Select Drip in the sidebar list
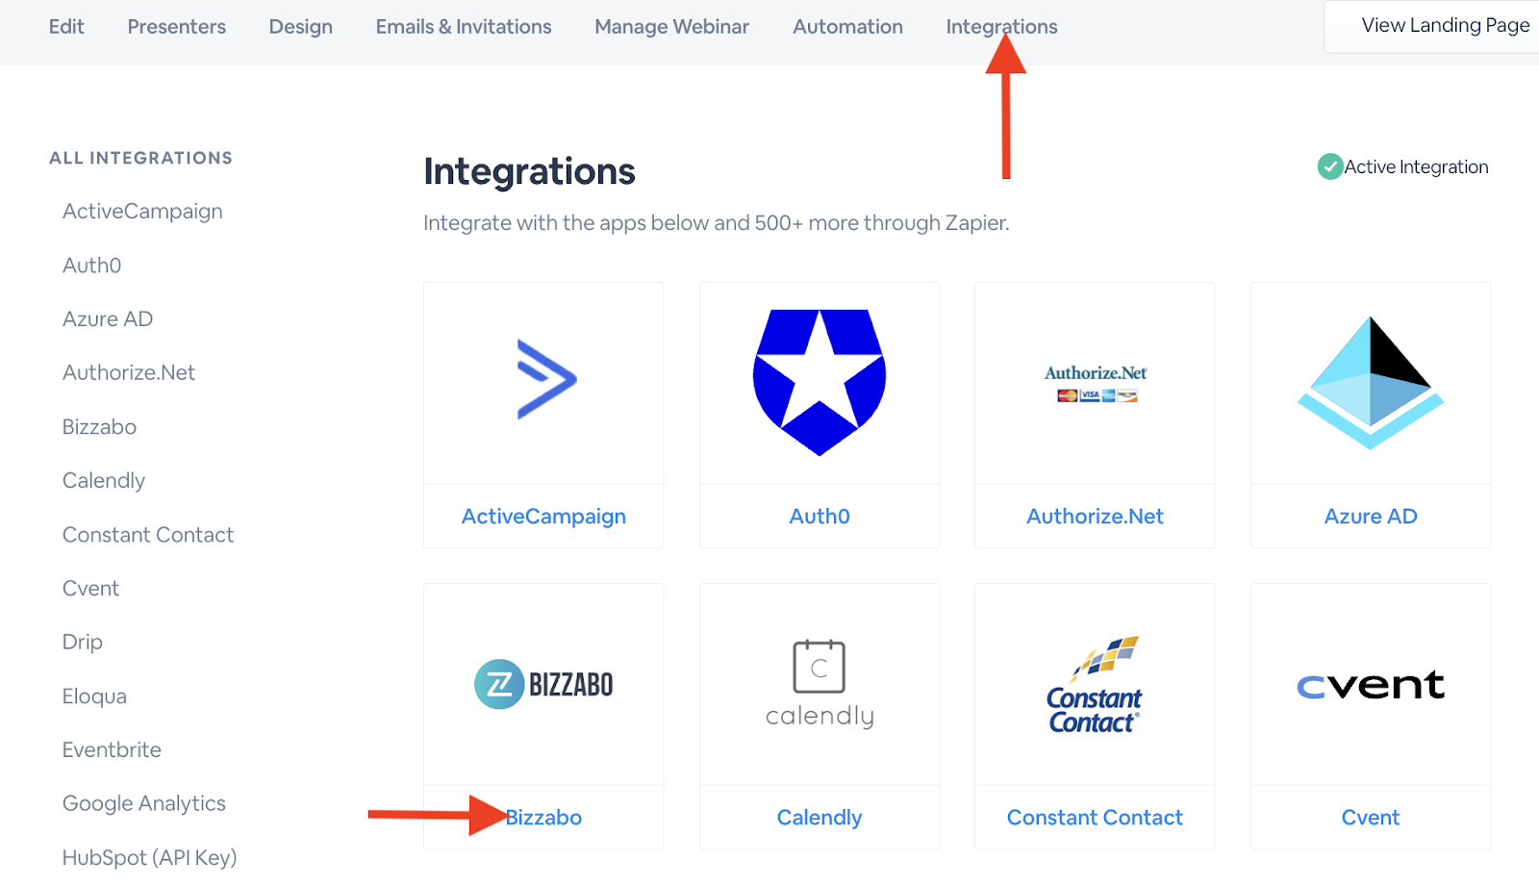 coord(83,643)
